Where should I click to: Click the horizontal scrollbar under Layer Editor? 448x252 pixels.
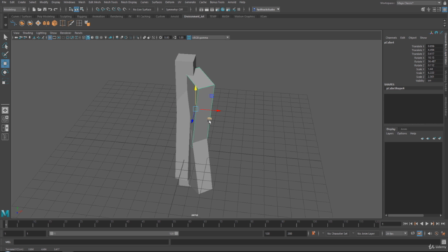click(406, 216)
